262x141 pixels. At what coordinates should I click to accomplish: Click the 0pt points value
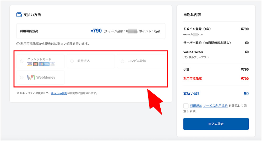tap(157, 31)
